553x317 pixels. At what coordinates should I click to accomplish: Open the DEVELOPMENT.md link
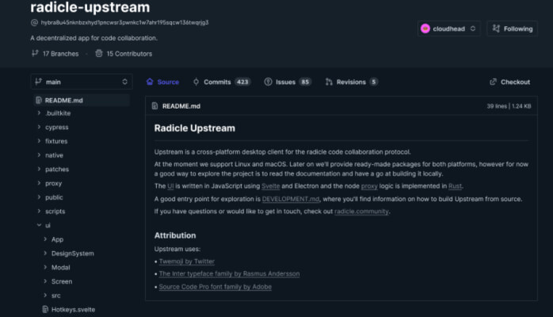[x=291, y=199]
